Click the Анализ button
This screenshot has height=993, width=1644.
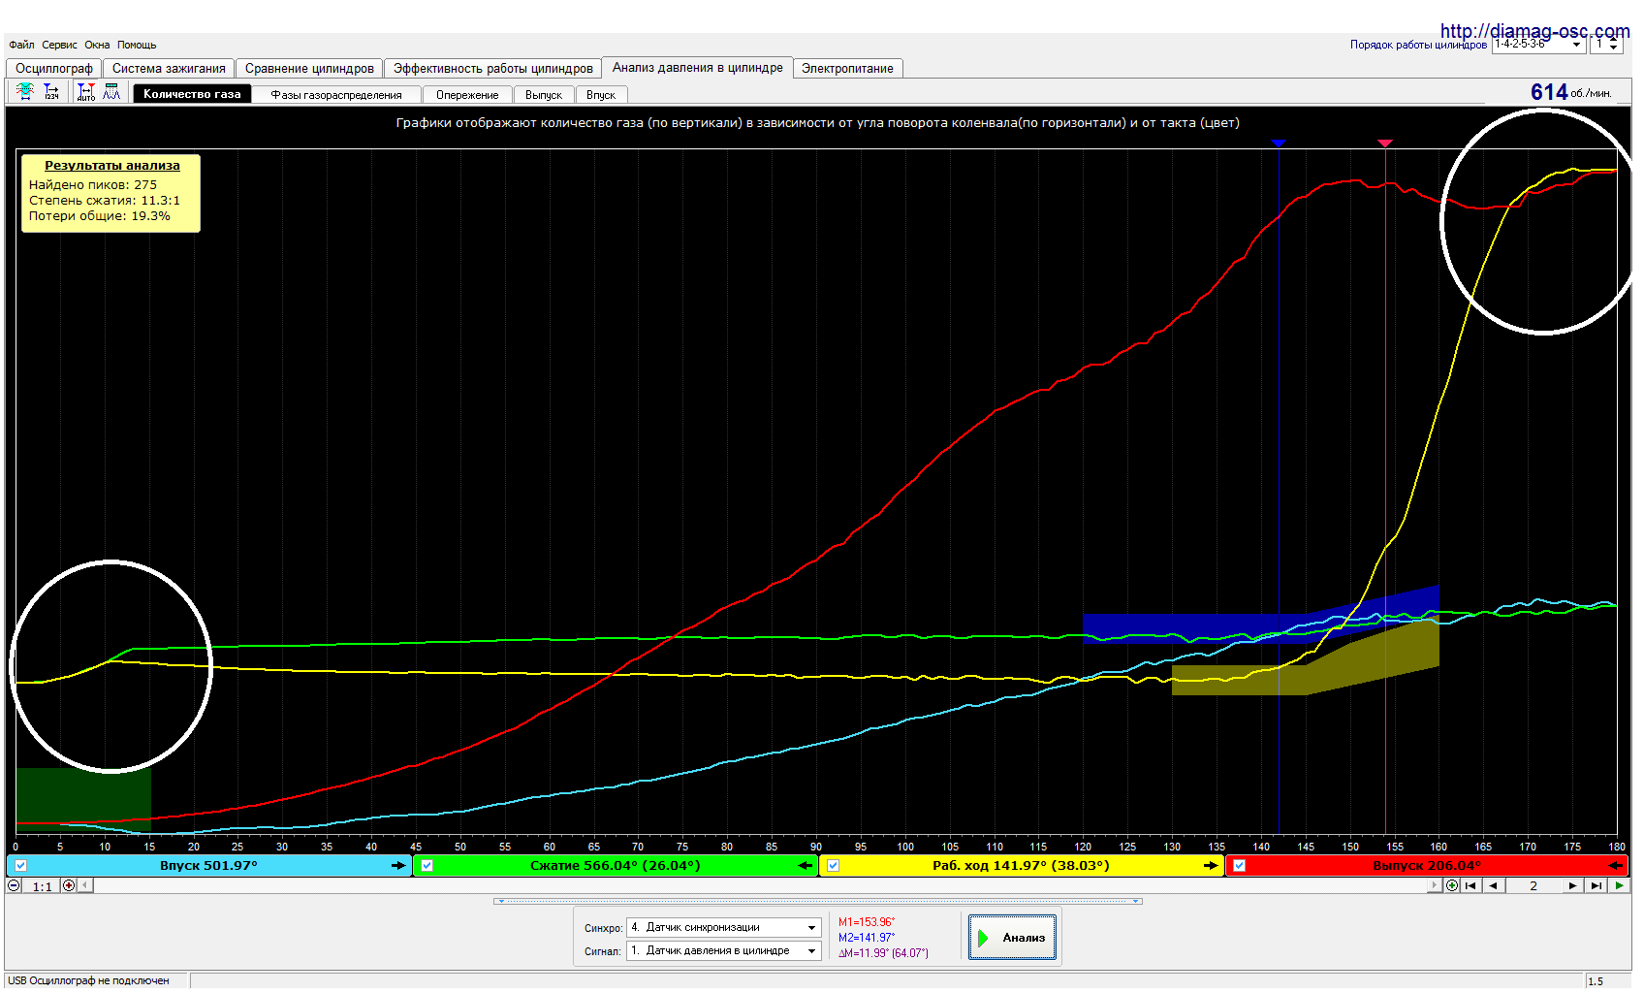coord(1012,938)
